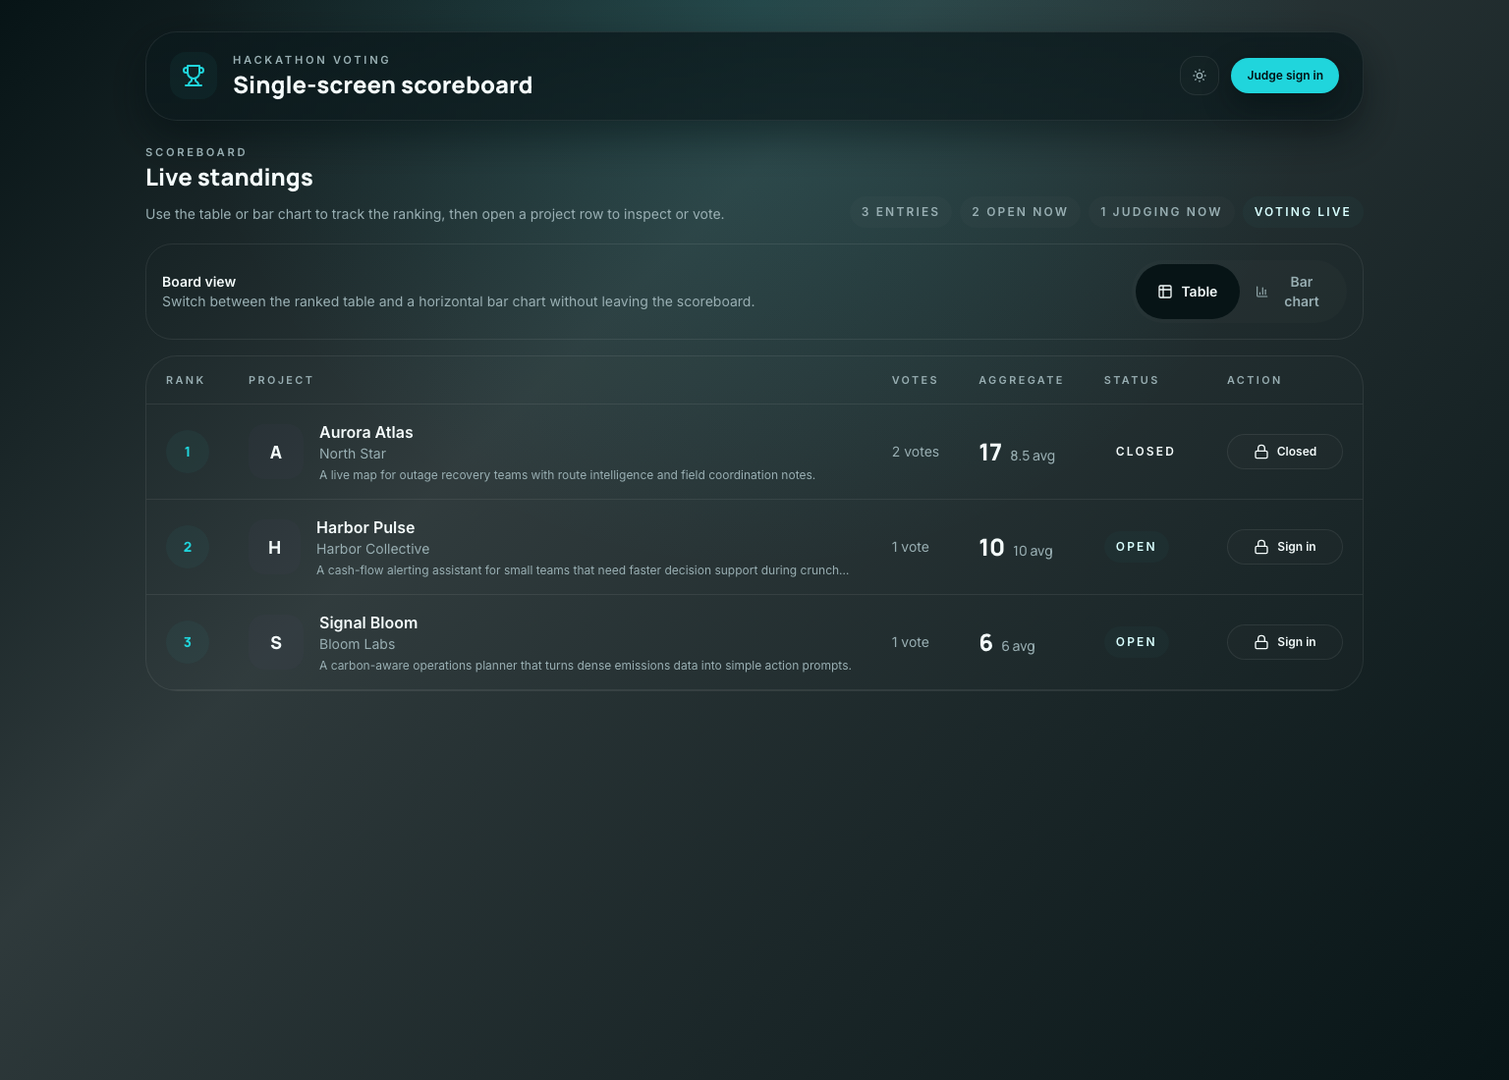Click the aggregate score 17
Screen dimensions: 1509x1080
click(x=990, y=453)
